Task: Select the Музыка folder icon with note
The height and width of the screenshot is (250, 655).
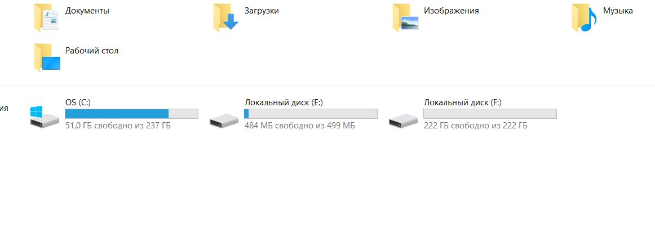Action: (584, 17)
